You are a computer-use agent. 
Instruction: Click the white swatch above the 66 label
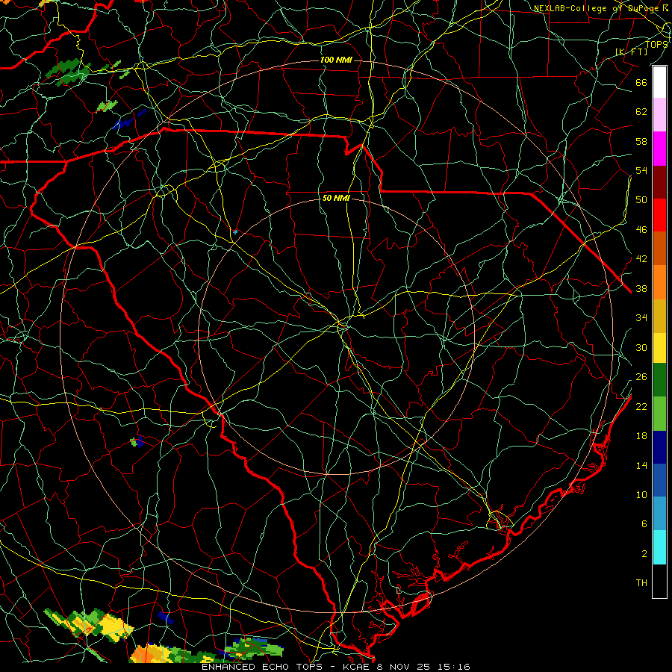[659, 82]
